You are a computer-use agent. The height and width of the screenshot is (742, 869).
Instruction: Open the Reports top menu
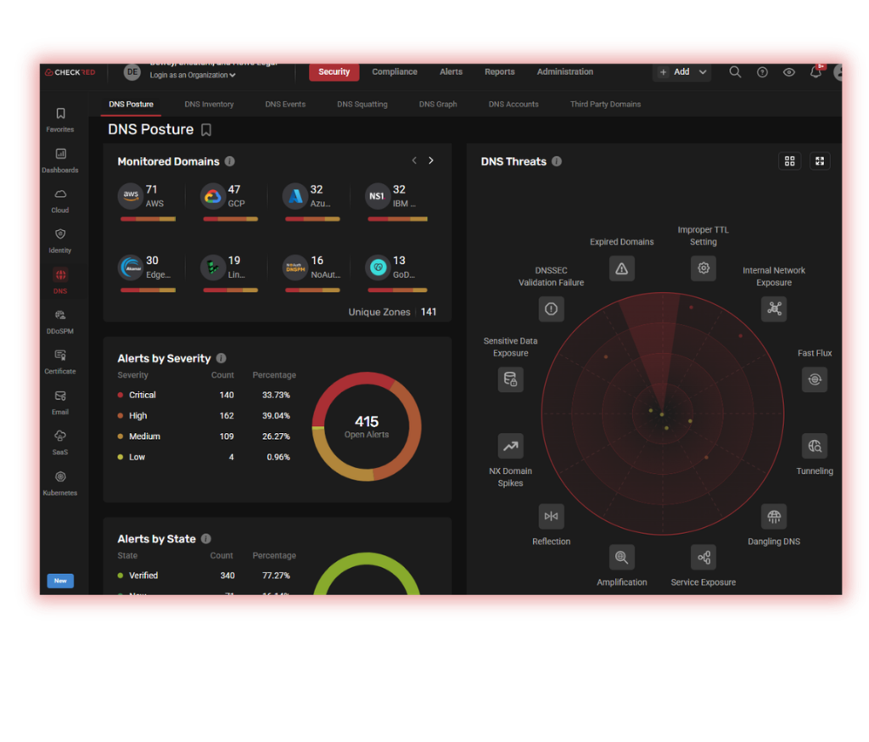499,71
